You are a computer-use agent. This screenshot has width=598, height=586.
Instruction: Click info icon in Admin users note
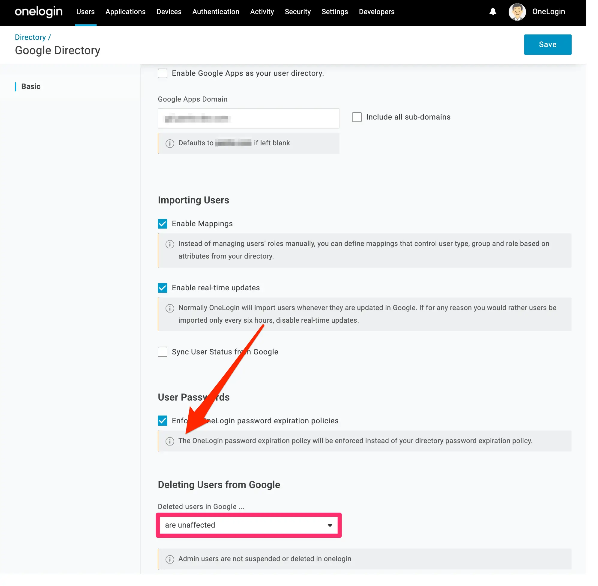click(170, 559)
